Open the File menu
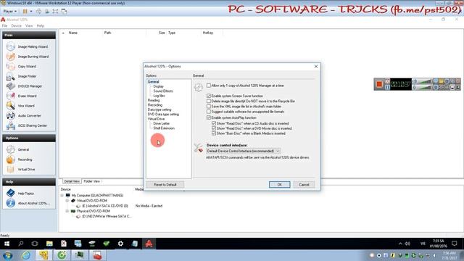Image resolution: width=464 pixels, height=261 pixels. click(5, 26)
